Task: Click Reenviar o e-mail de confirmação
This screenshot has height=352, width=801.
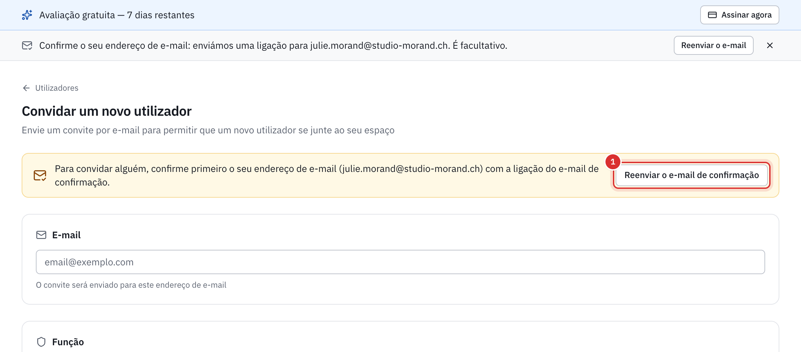Action: point(691,175)
